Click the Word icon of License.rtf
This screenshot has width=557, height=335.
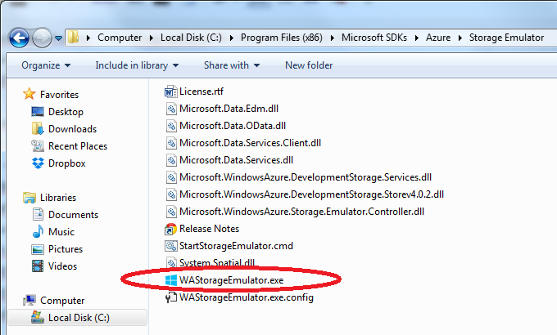[x=170, y=92]
